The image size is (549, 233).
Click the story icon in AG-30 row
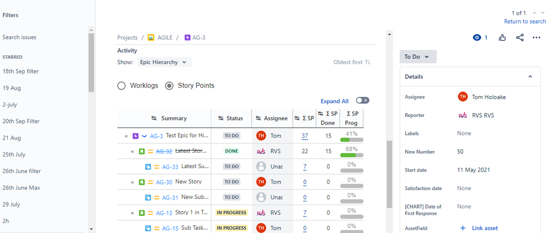click(x=142, y=182)
